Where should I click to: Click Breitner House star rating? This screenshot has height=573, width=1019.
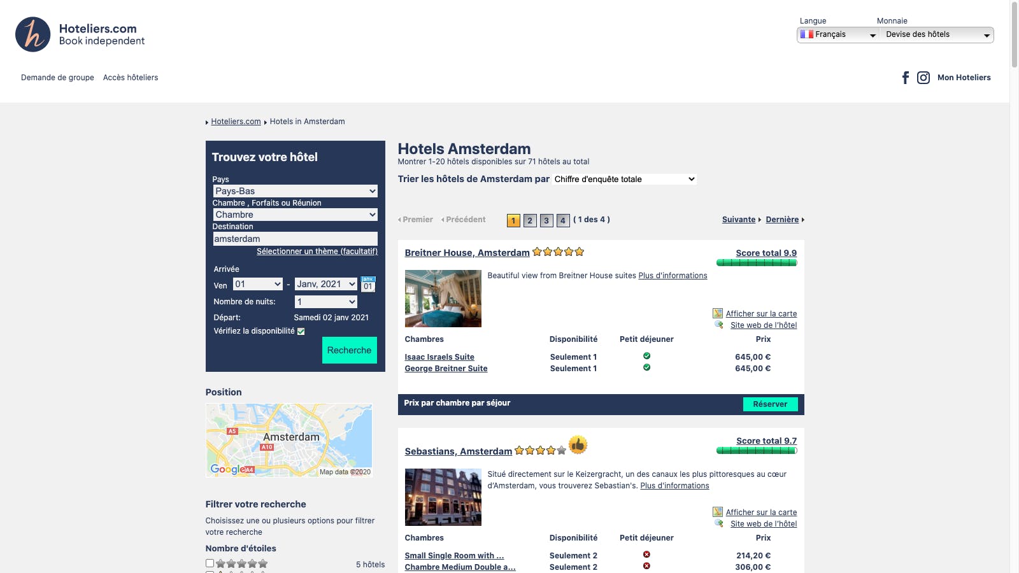pos(559,251)
